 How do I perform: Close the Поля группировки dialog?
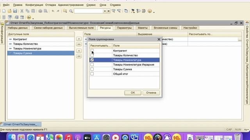pyautogui.click(x=159, y=39)
